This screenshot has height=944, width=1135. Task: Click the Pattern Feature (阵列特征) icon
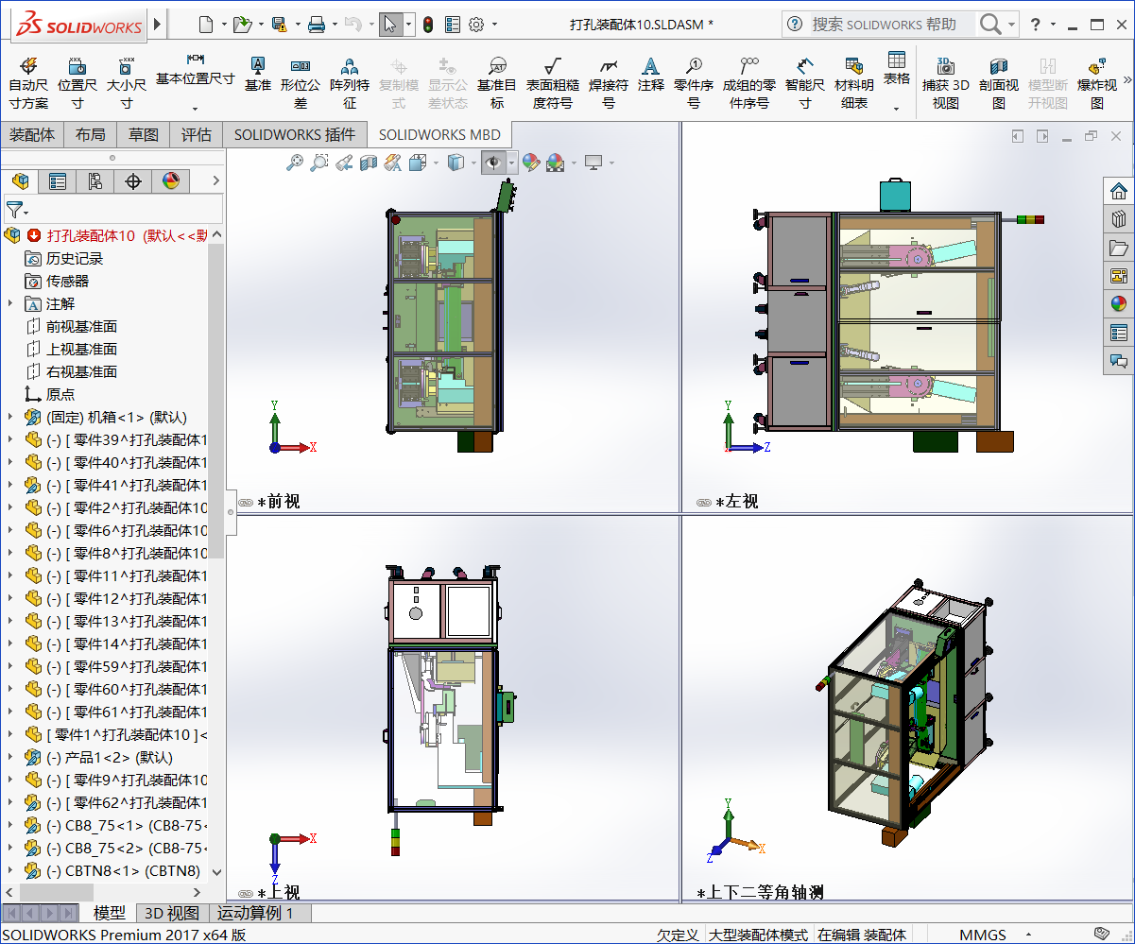(x=350, y=81)
